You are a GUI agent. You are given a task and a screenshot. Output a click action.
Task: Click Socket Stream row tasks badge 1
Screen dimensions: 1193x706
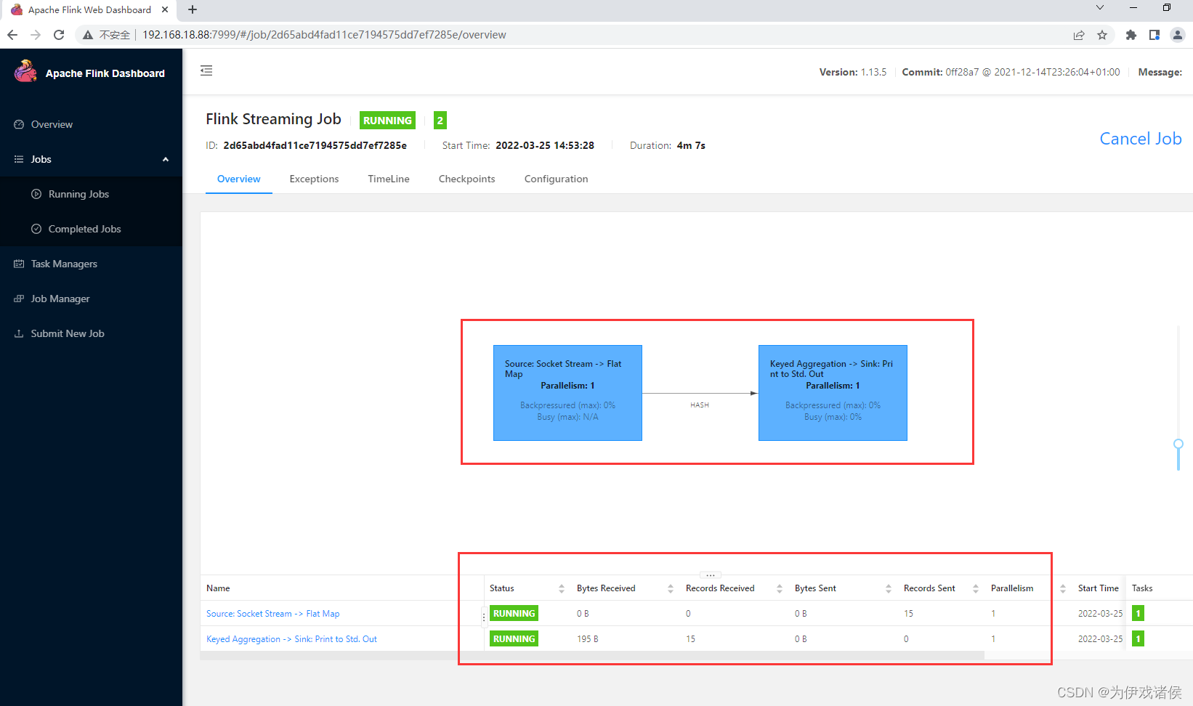point(1139,614)
